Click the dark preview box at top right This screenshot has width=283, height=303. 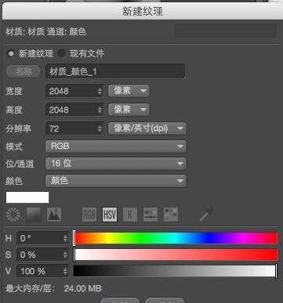coord(226,31)
